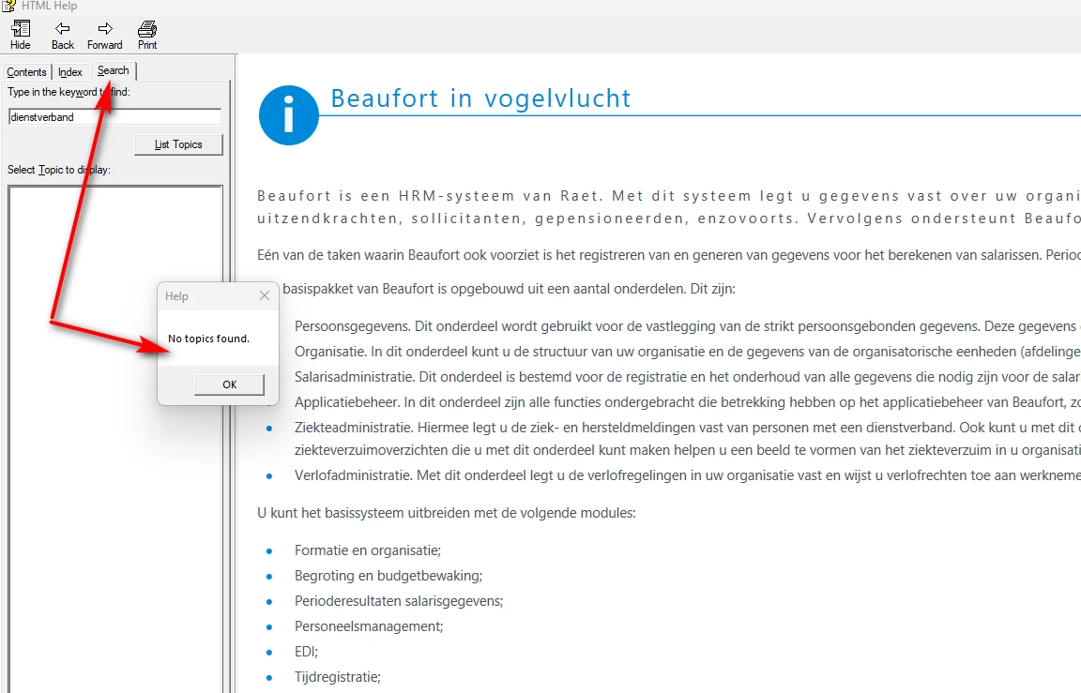Click the blue info icon beside heading

289,115
